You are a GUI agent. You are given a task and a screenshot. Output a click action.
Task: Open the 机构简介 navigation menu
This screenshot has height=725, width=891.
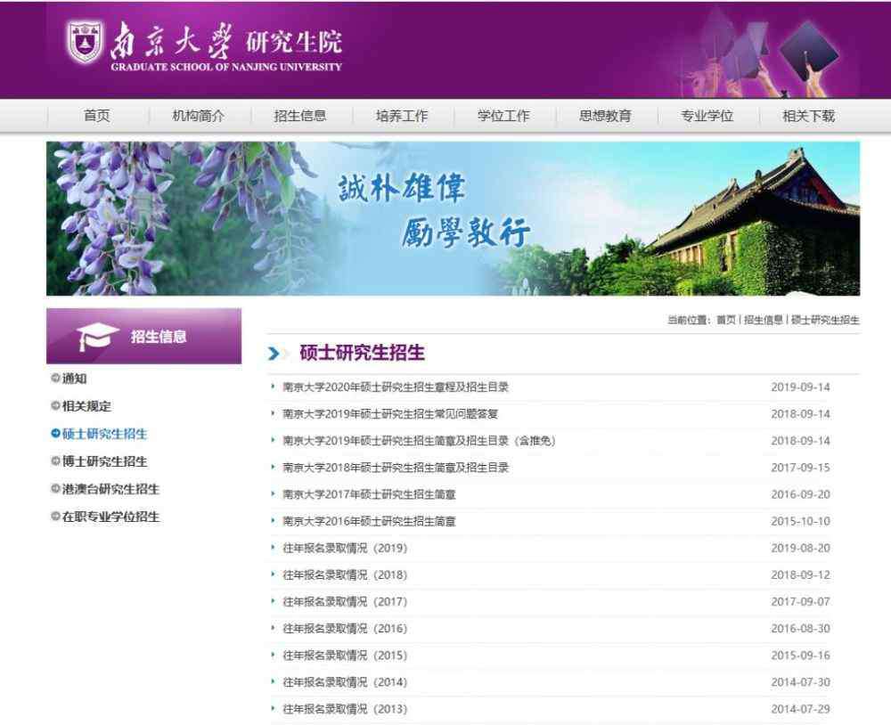[199, 116]
